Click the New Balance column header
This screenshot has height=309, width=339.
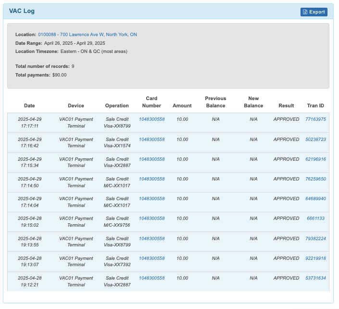[x=253, y=102]
